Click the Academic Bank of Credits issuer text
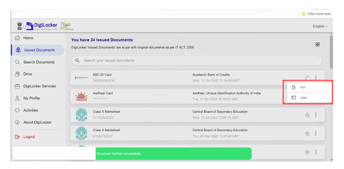 211,75
